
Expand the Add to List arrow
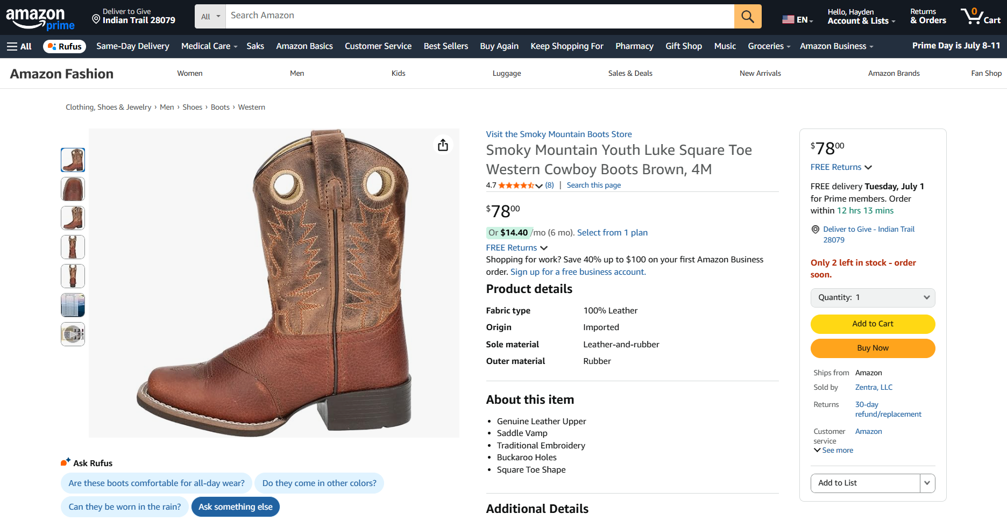click(927, 483)
